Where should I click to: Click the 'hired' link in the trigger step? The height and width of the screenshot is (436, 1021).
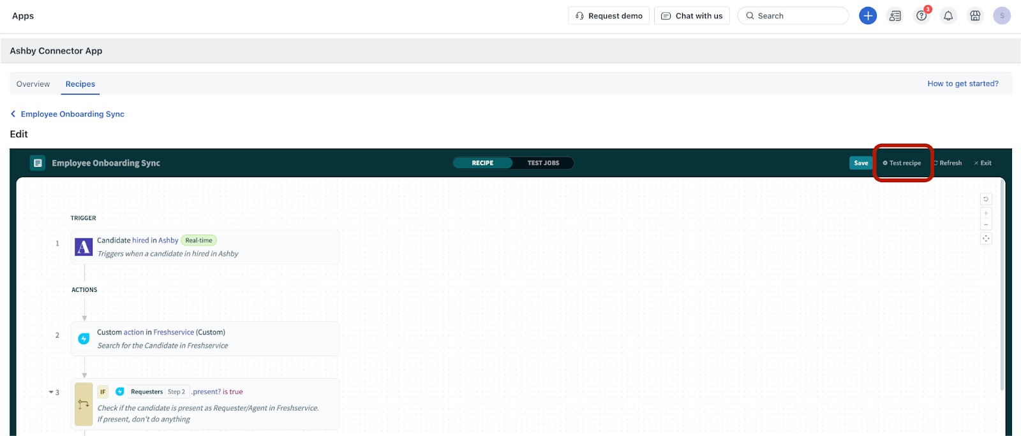(140, 240)
